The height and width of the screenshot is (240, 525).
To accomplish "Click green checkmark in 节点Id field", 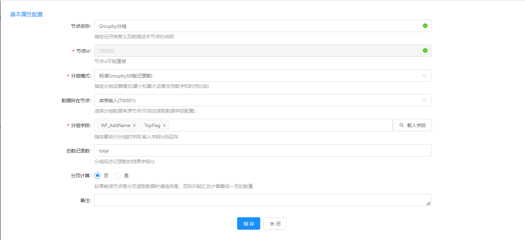I will (425, 51).
